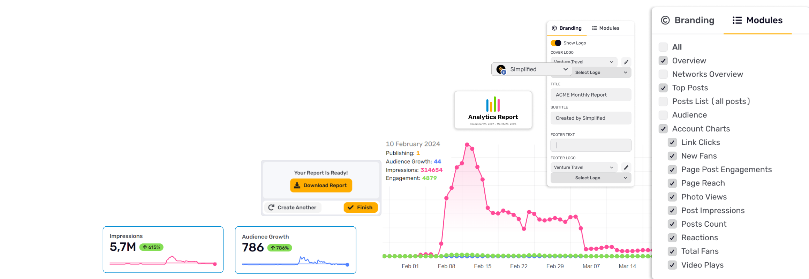Image resolution: width=809 pixels, height=279 pixels.
Task: Open the Simplified account dropdown
Action: [532, 69]
